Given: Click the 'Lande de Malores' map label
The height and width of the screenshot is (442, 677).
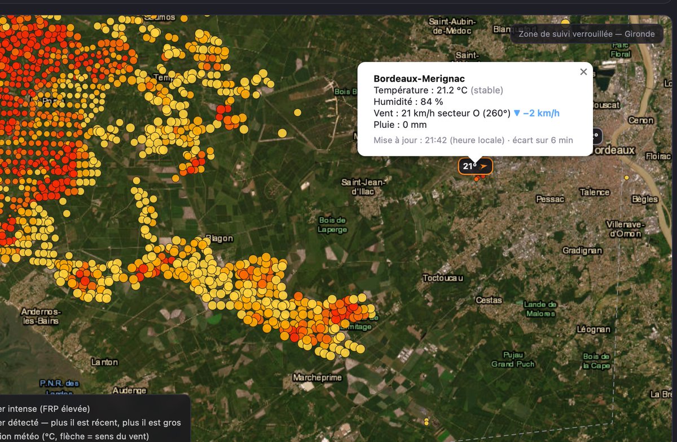Looking at the screenshot, I should coord(540,309).
